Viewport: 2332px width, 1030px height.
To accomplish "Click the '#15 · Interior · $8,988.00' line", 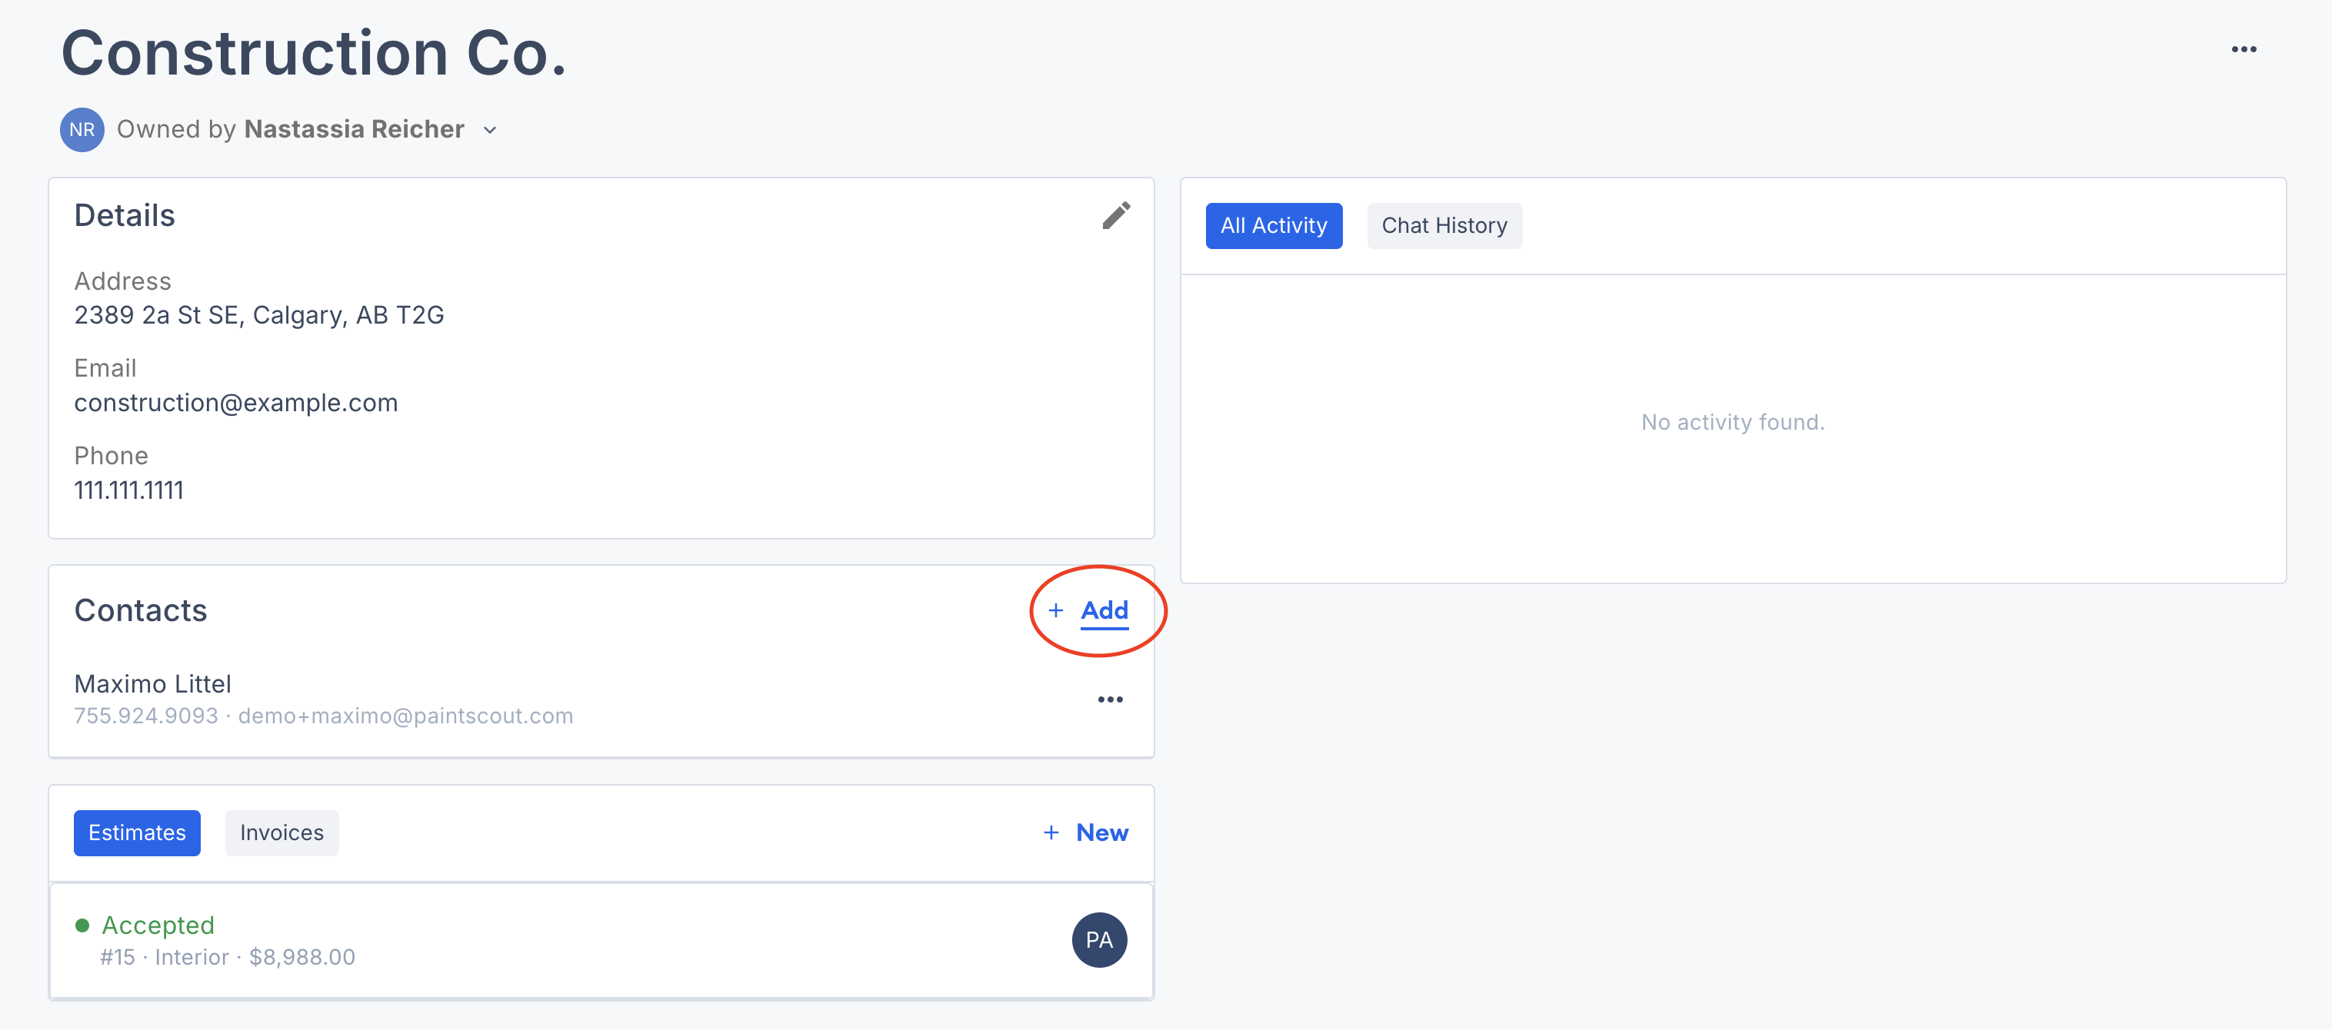I will point(227,958).
